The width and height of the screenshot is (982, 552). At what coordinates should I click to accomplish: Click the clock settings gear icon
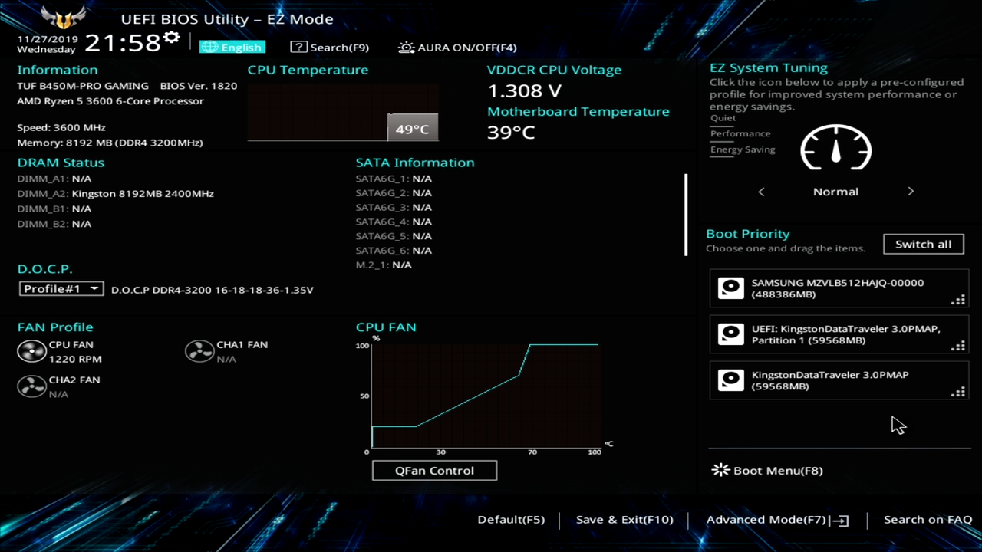point(172,37)
